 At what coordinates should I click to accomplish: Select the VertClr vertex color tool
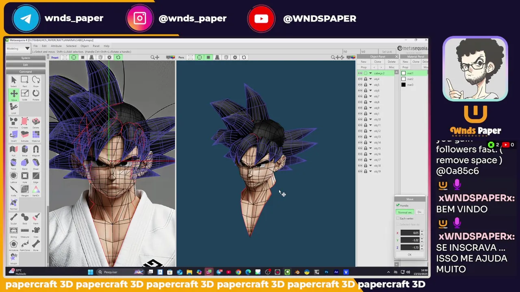[x=36, y=191]
